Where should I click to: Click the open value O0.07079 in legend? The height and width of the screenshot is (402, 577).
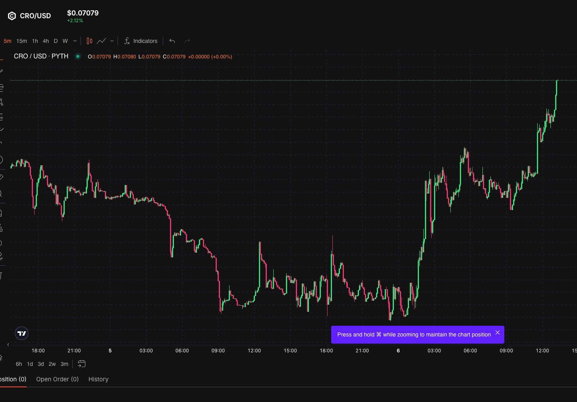pyautogui.click(x=99, y=57)
